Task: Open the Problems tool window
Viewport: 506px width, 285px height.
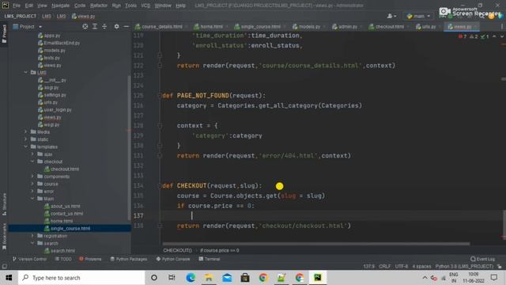Action: click(x=90, y=259)
